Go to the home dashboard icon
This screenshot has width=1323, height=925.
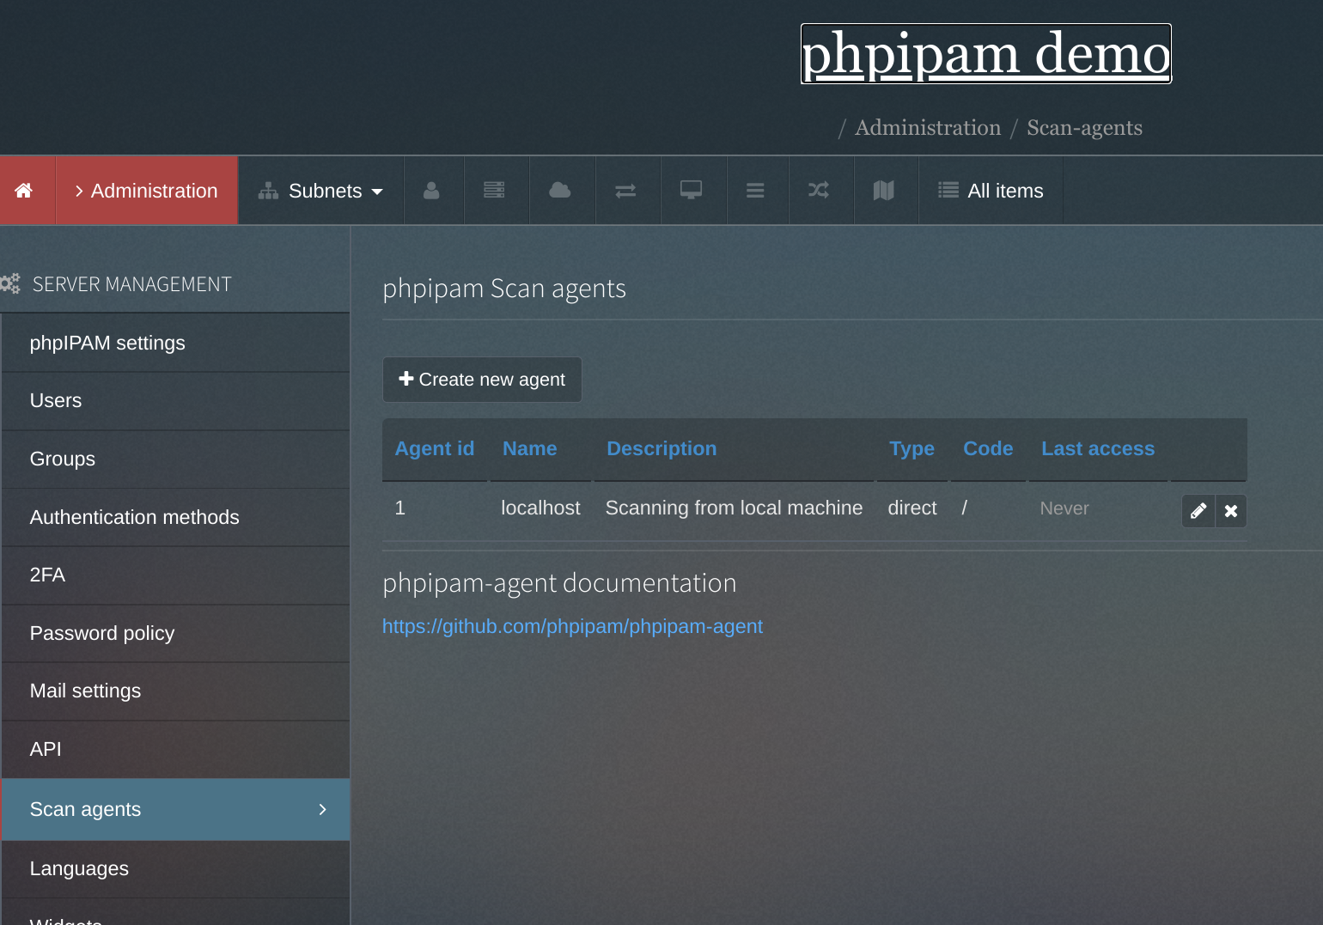coord(24,191)
